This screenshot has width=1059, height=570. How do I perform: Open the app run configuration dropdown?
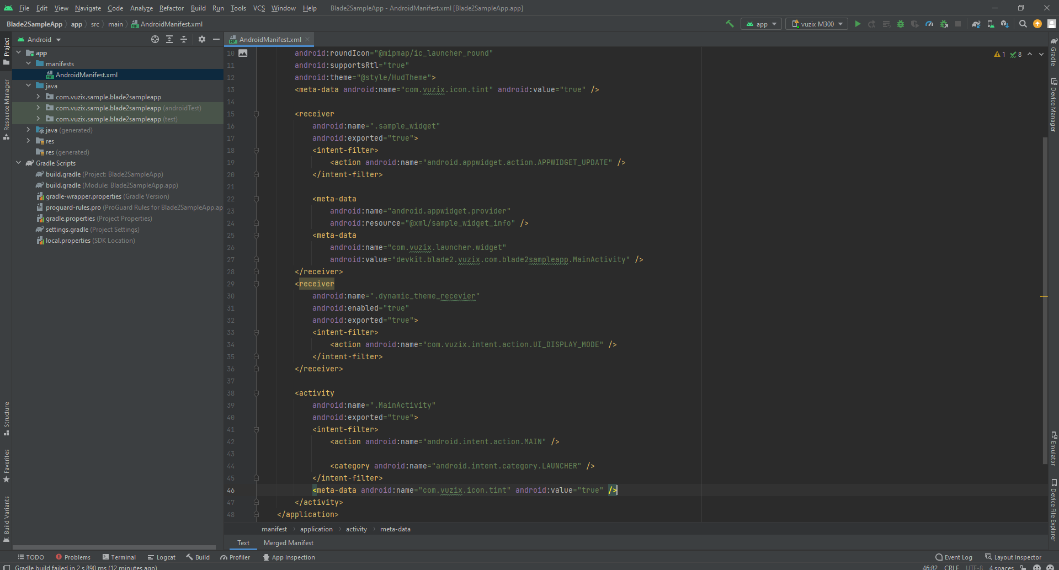click(x=761, y=24)
